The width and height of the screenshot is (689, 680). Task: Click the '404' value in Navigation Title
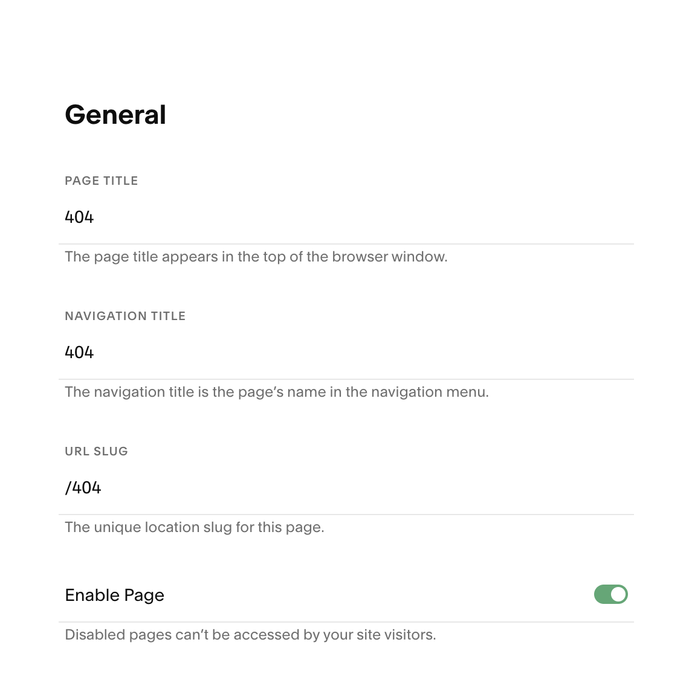pos(79,353)
